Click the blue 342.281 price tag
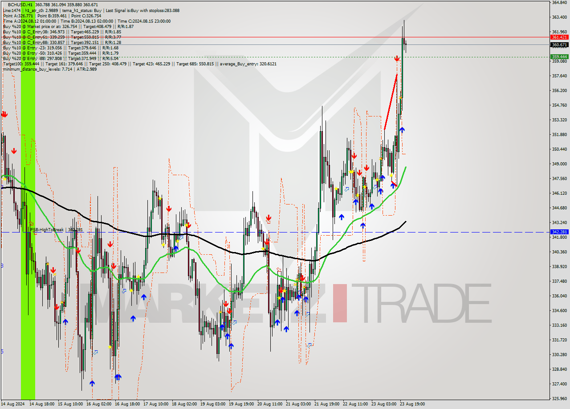 click(x=559, y=232)
